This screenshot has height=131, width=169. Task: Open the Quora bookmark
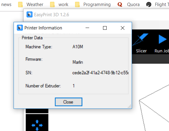[128, 5]
